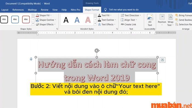Click the top-left resize handle of text box
Screen dimensions: 192x108
point(36,57)
